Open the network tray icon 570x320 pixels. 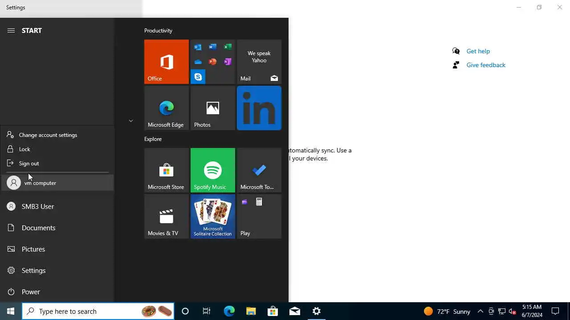[x=502, y=311]
